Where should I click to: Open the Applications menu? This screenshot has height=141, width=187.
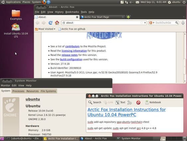pos(13,2)
